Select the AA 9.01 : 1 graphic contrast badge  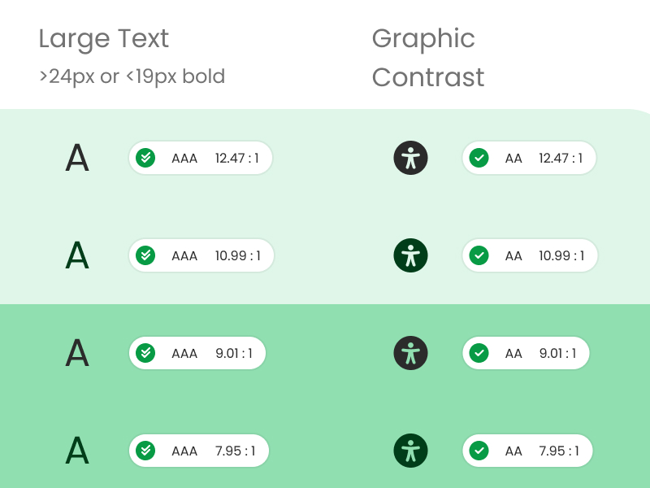point(526,353)
